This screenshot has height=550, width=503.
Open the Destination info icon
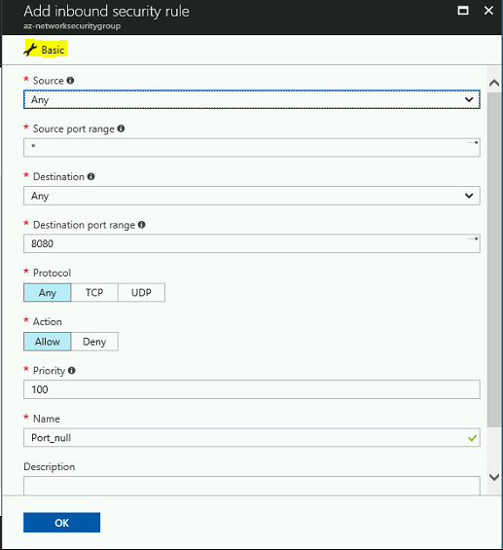pos(91,176)
